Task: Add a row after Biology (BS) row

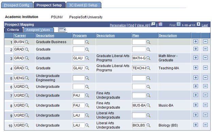Action: click(196, 125)
